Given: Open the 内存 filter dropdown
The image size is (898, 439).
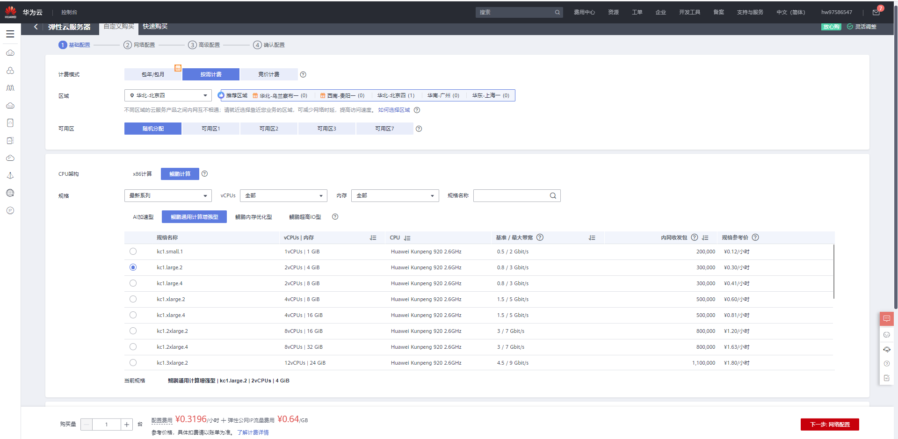Looking at the screenshot, I should tap(395, 195).
